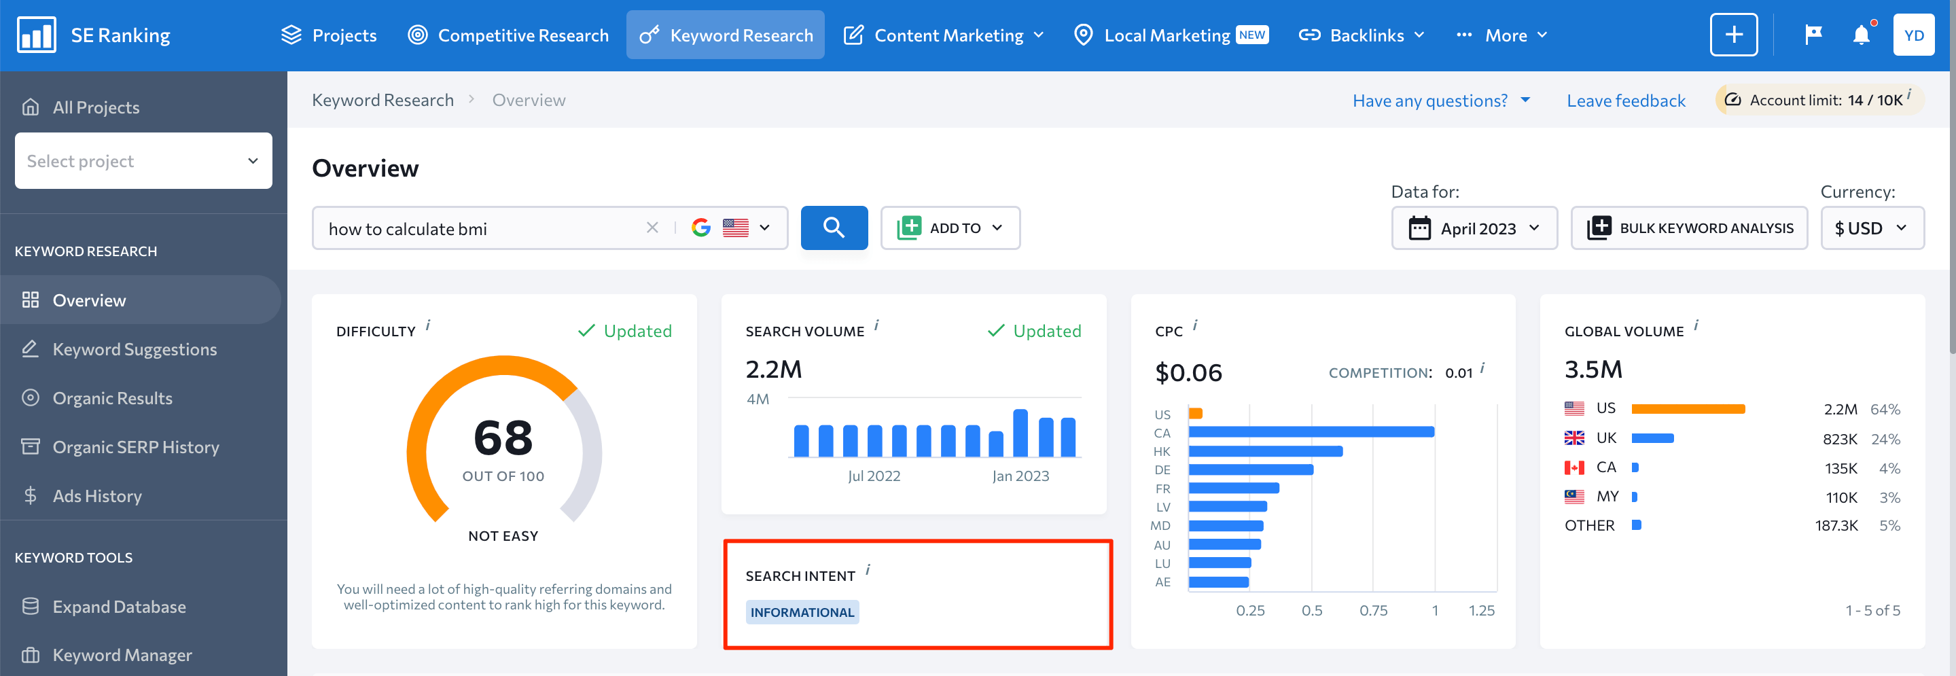Expand the Content Marketing menu
The height and width of the screenshot is (676, 1956).
tap(944, 35)
